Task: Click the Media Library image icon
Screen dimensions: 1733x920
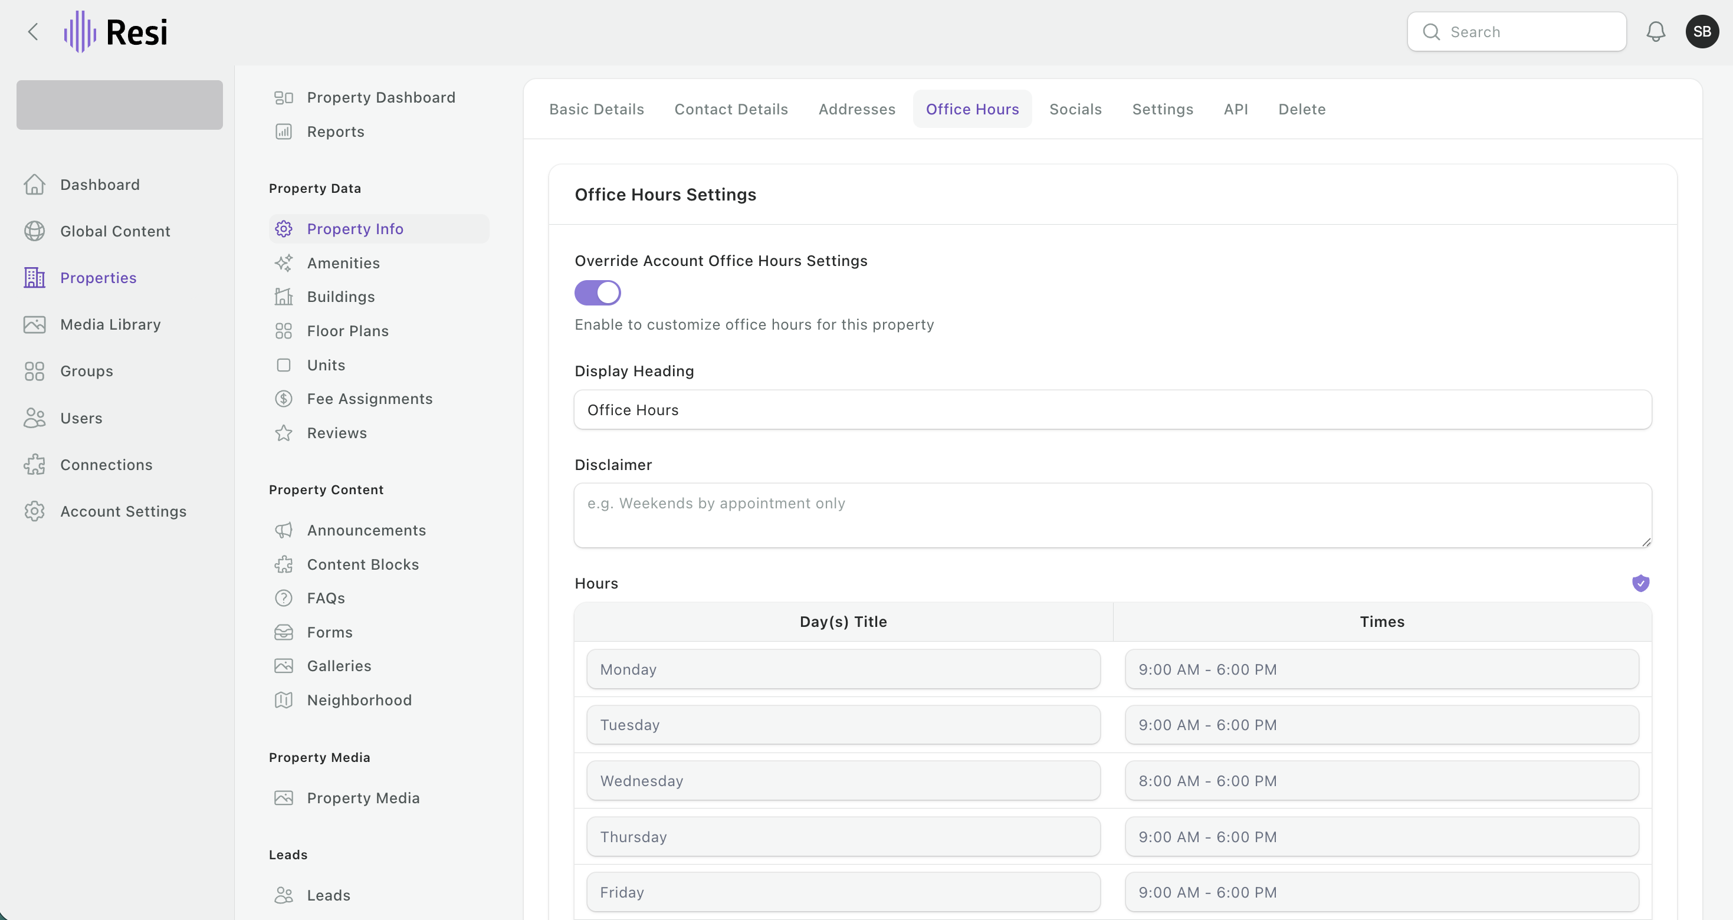Action: (x=34, y=324)
